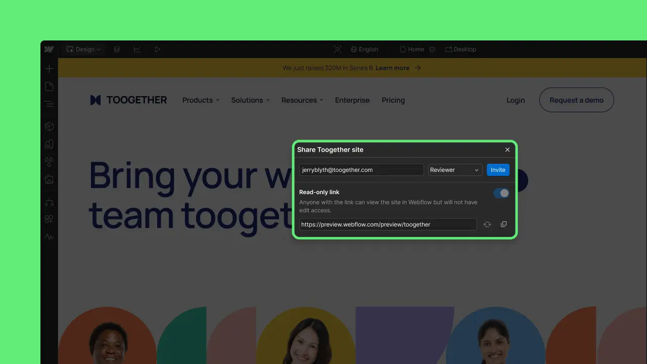
Task: Open the Design mode dropdown
Action: coord(84,49)
